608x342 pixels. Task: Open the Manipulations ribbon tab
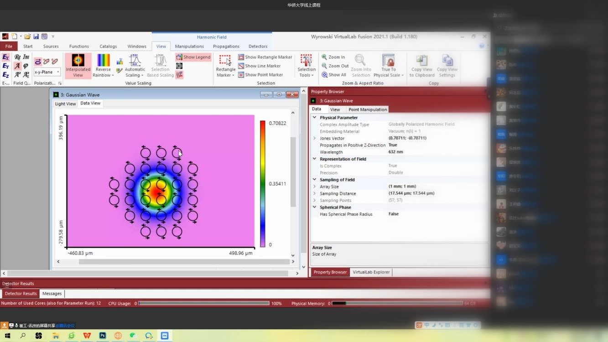[x=189, y=46]
